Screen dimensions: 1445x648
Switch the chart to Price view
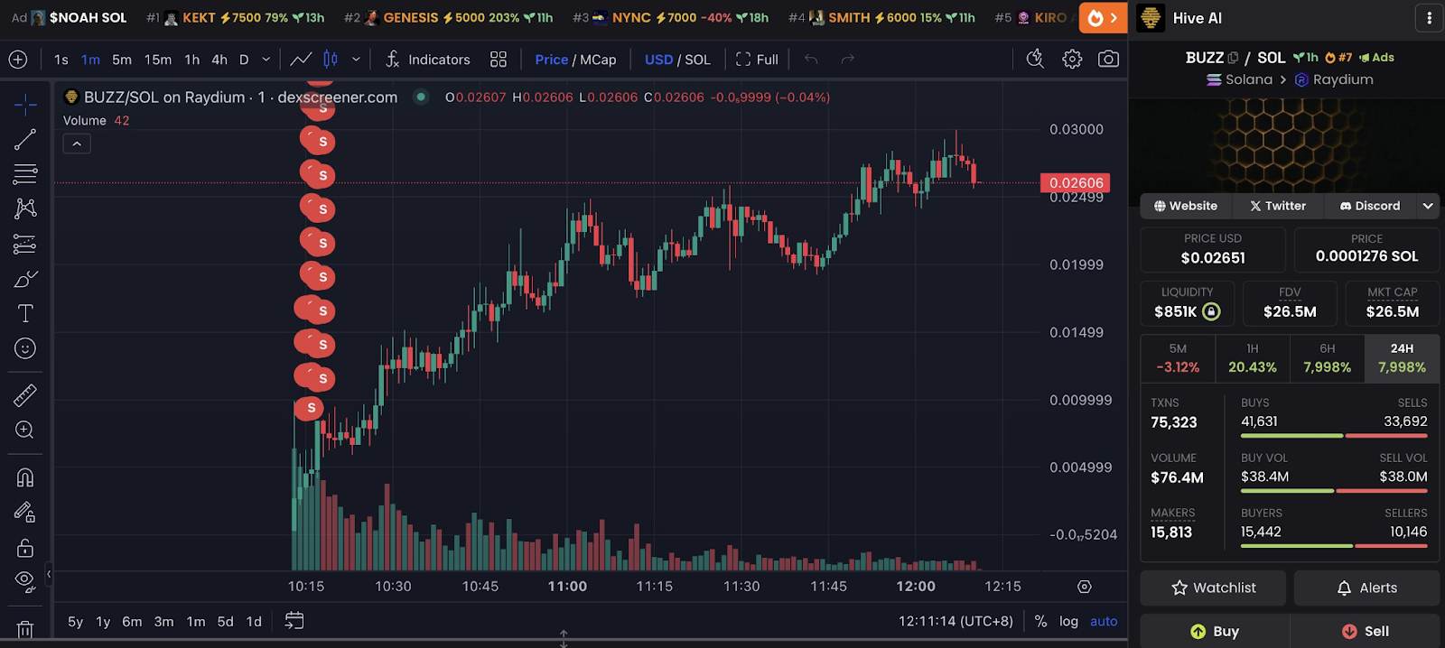(551, 60)
